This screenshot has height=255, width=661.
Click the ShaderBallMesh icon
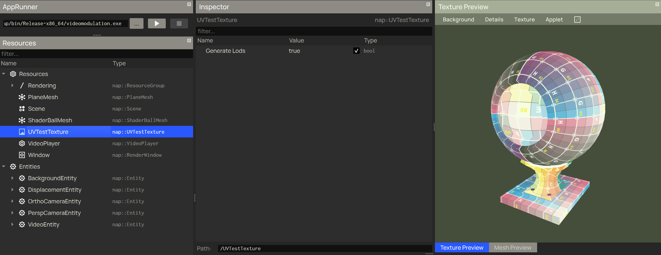(x=22, y=120)
